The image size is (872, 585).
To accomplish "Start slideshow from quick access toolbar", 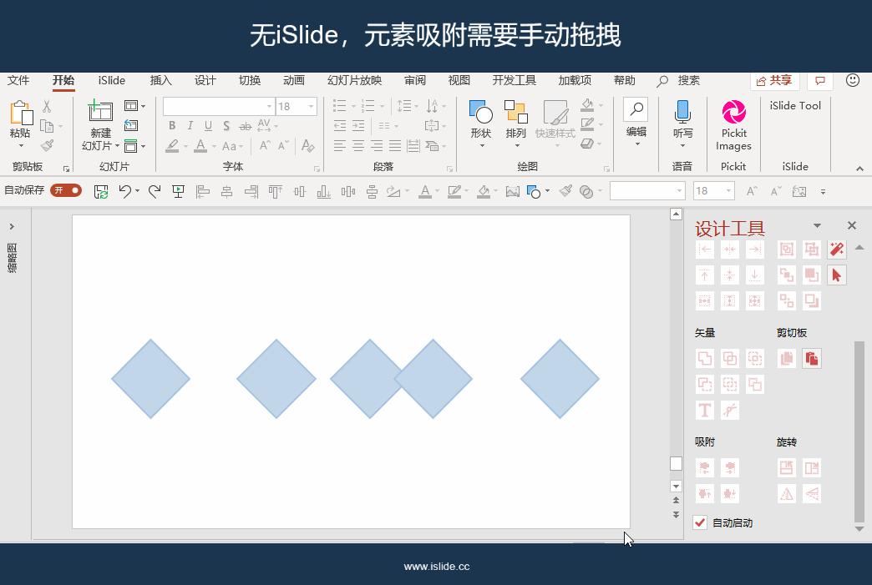I will point(178,192).
